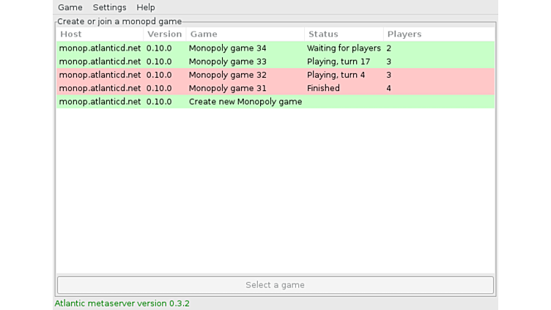
Task: Click host cell of Monopoly game 31 row
Action: (x=100, y=88)
